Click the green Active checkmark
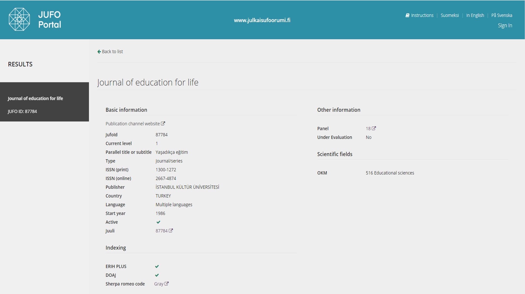525x294 pixels. [x=158, y=222]
